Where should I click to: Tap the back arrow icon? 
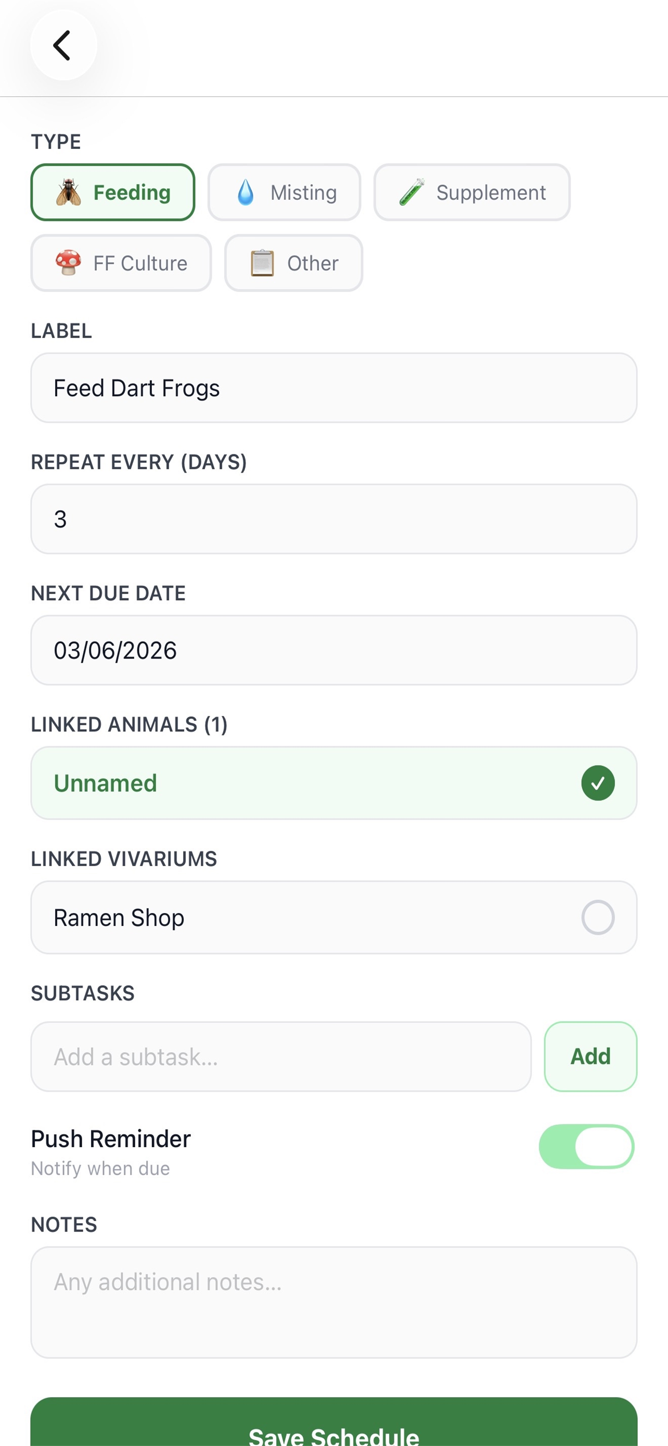[x=62, y=45]
